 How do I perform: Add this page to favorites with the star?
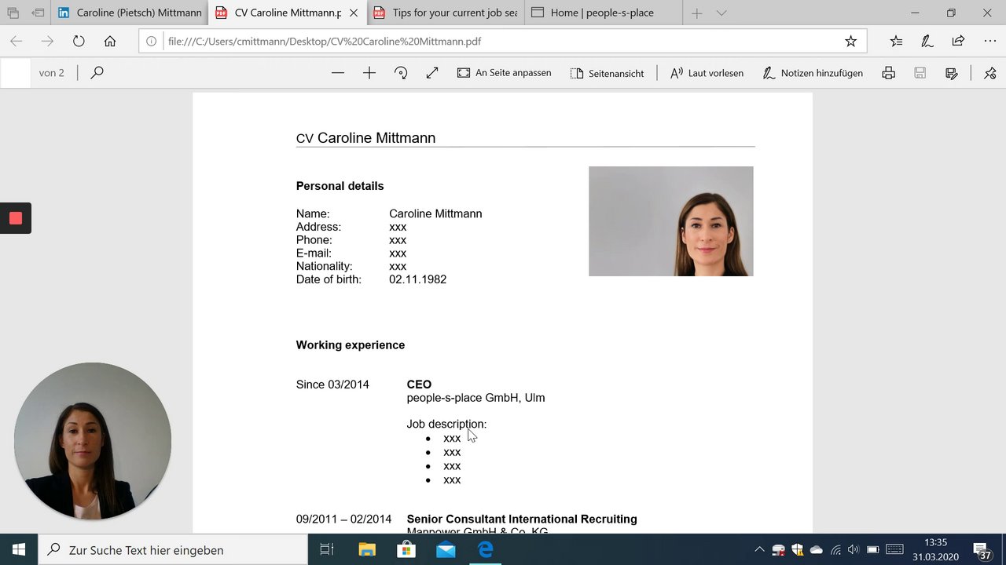pos(850,41)
